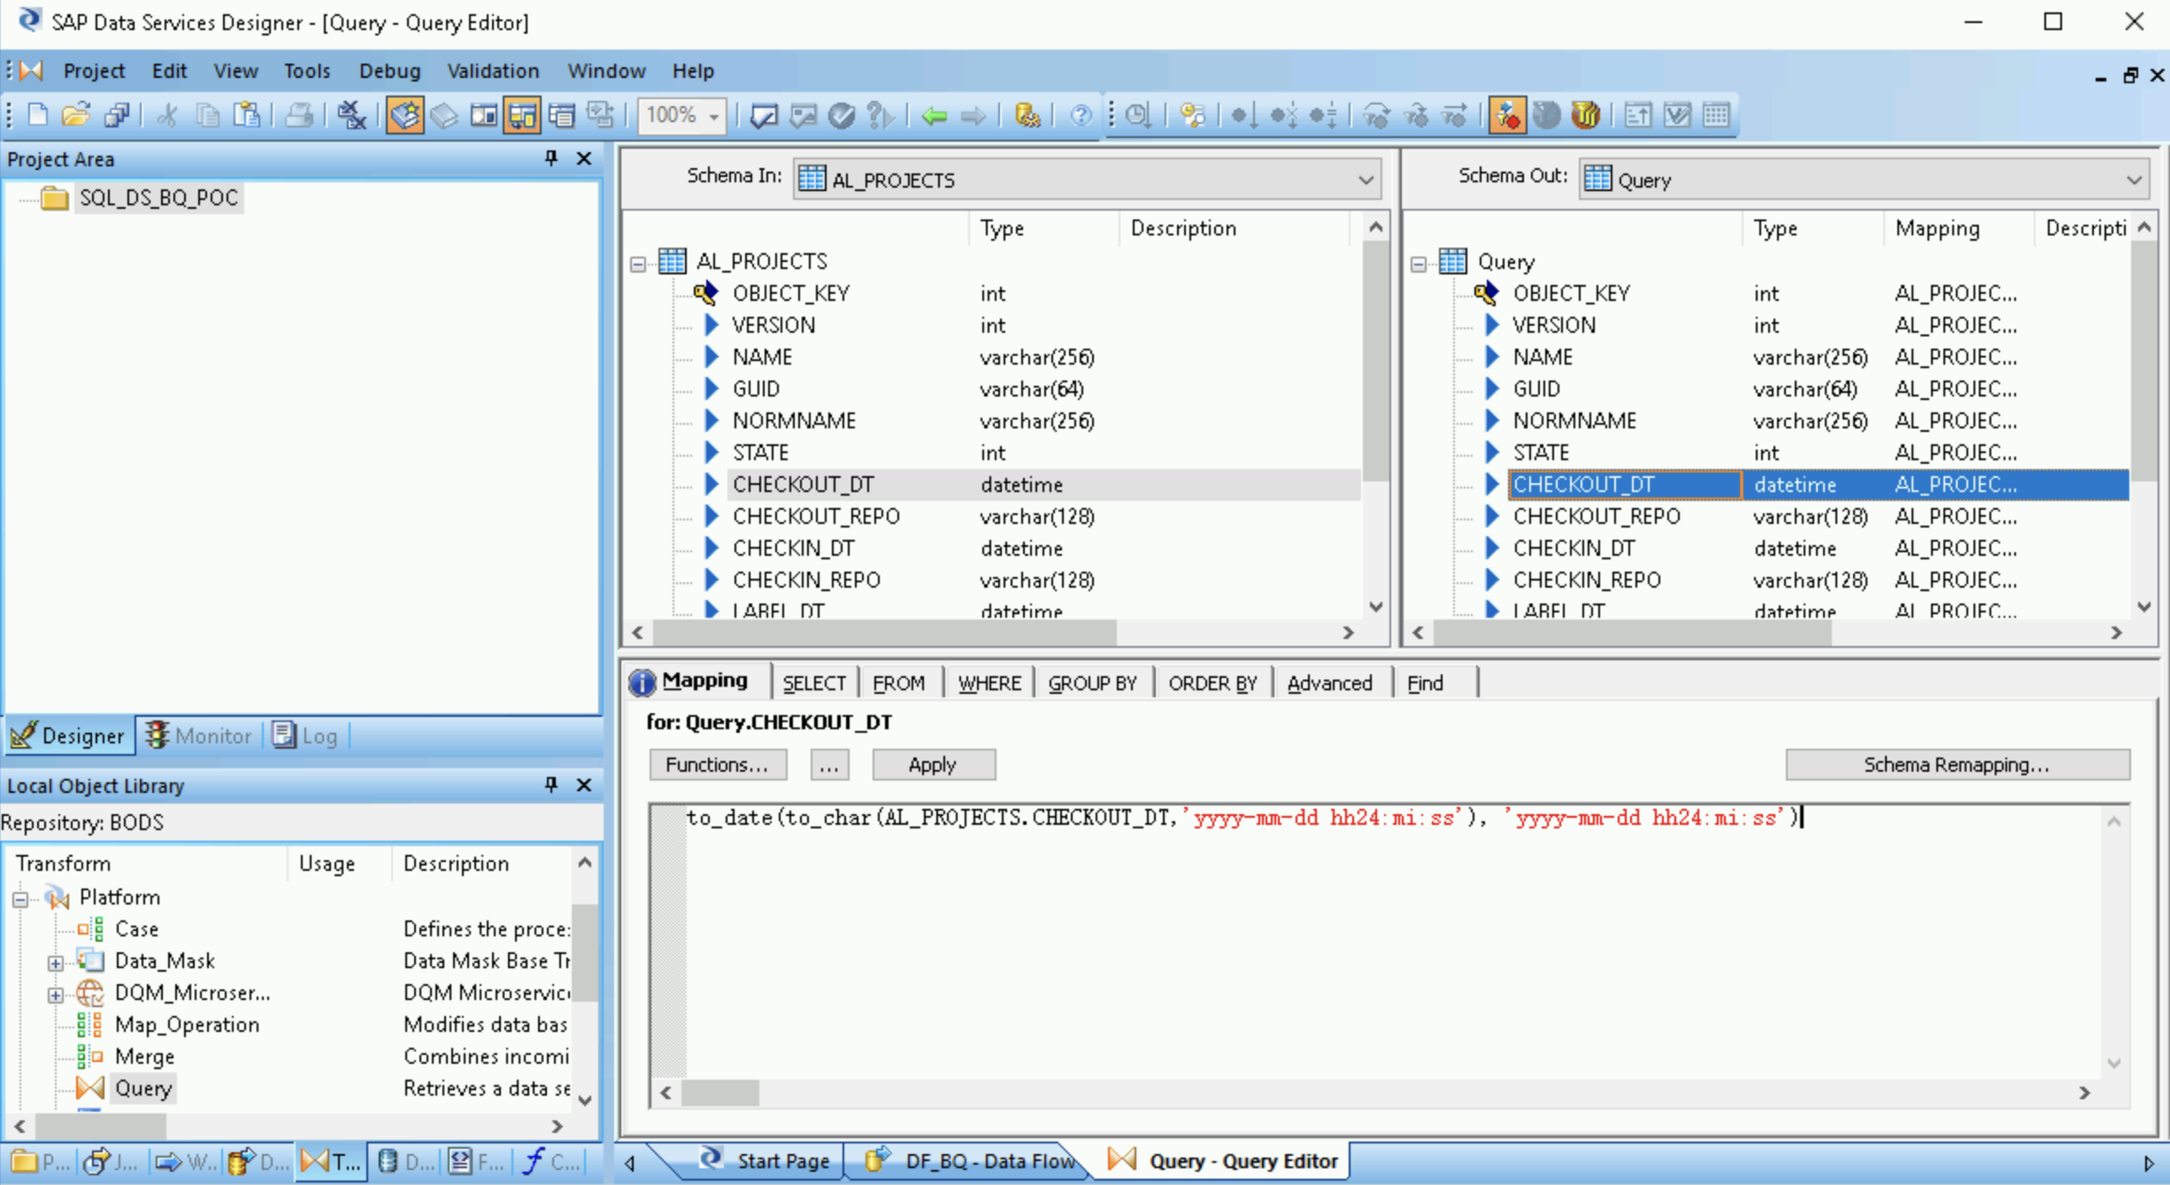Click the WHERE tab in query editor
This screenshot has width=2170, height=1185.
pos(989,681)
